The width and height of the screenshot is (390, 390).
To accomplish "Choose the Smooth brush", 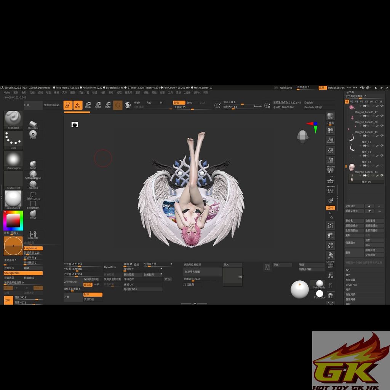I will 33,185.
